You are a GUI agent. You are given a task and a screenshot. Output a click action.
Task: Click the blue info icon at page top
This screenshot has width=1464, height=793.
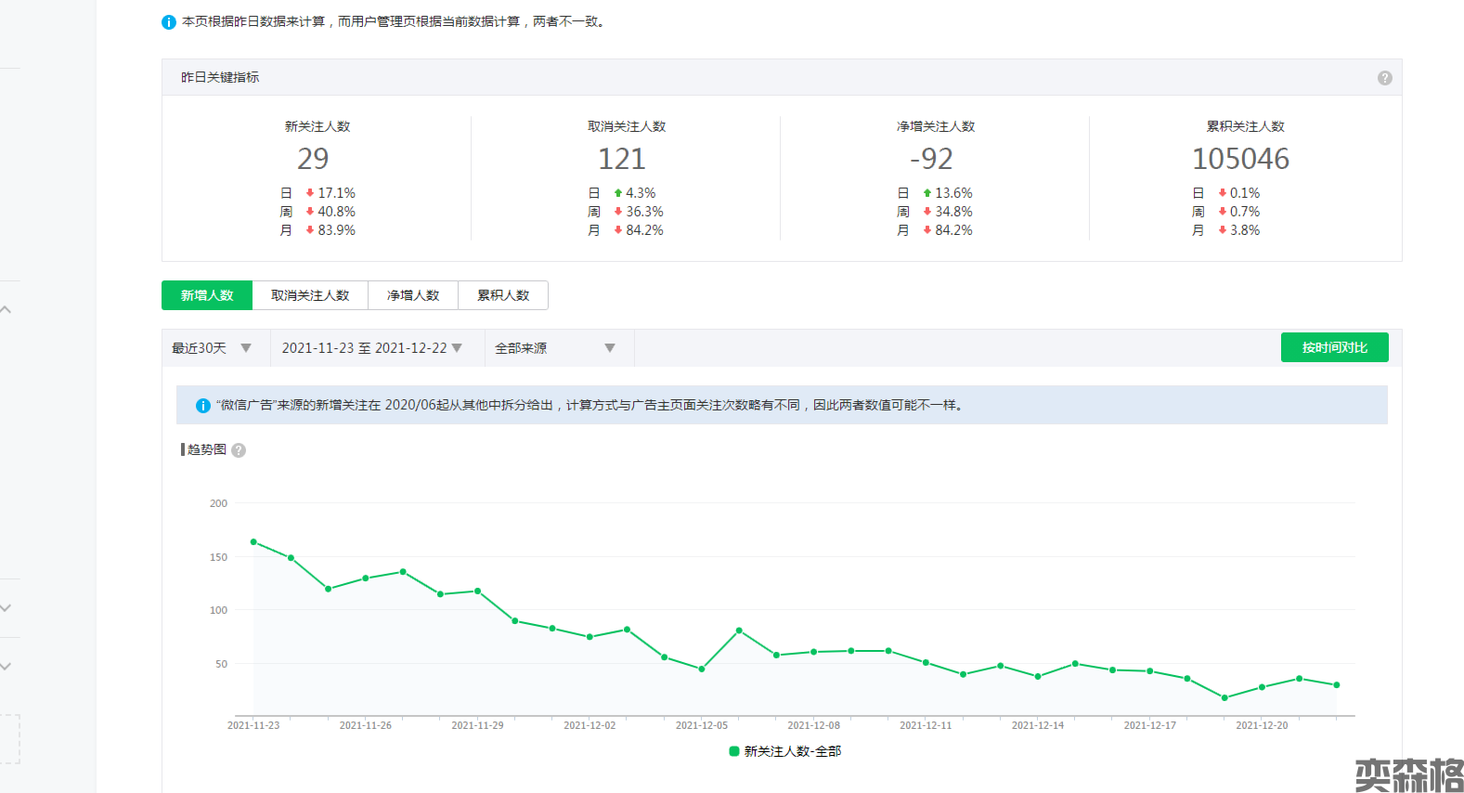pyautogui.click(x=168, y=22)
